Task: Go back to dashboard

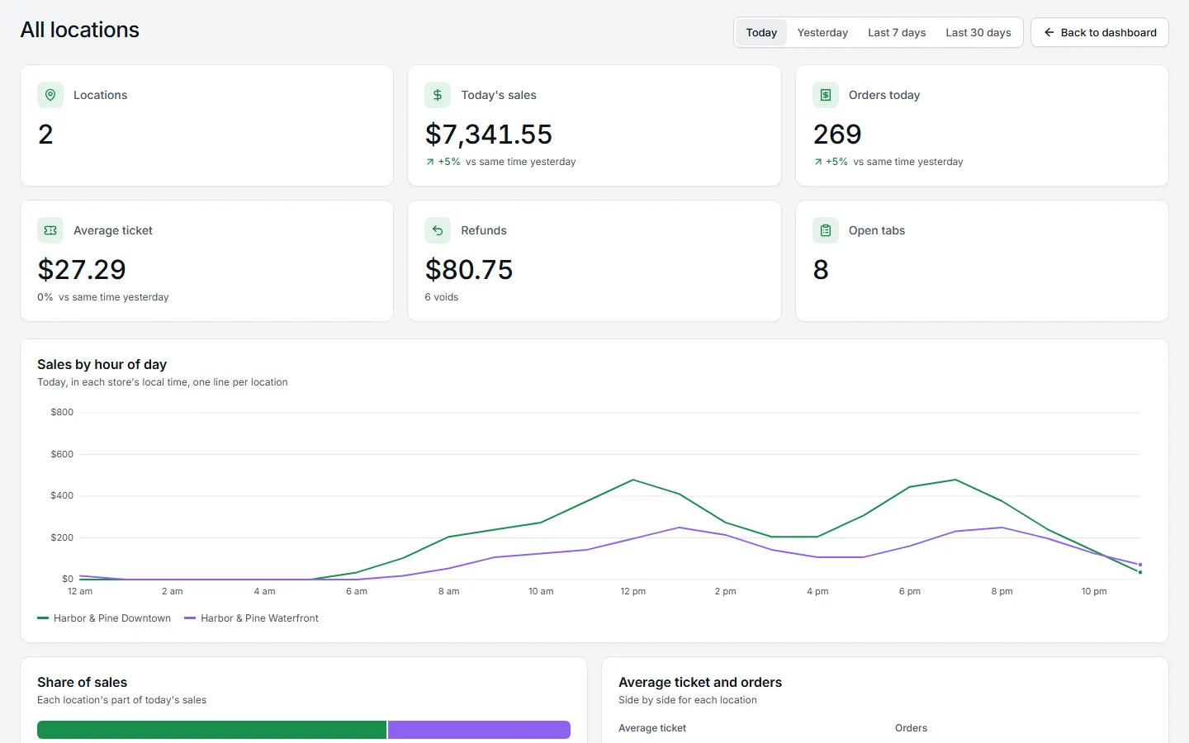Action: coord(1100,32)
